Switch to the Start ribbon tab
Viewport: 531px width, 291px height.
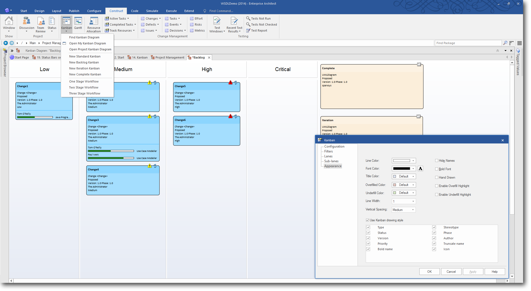[x=23, y=11]
